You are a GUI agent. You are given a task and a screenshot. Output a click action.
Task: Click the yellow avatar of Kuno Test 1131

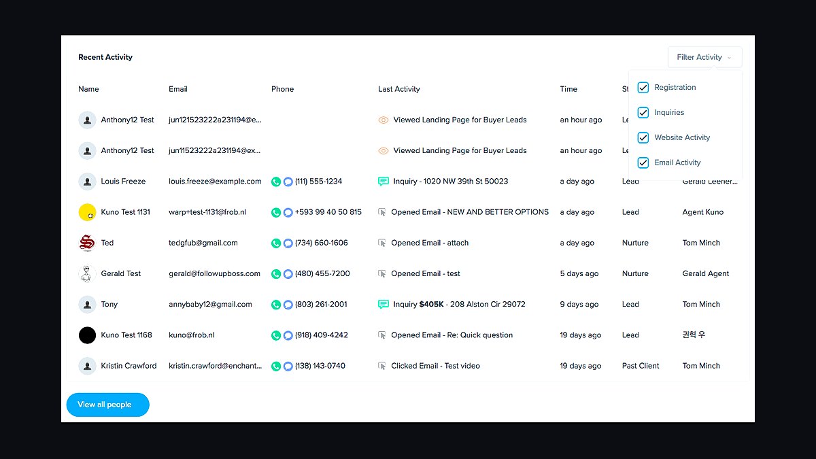pyautogui.click(x=87, y=212)
